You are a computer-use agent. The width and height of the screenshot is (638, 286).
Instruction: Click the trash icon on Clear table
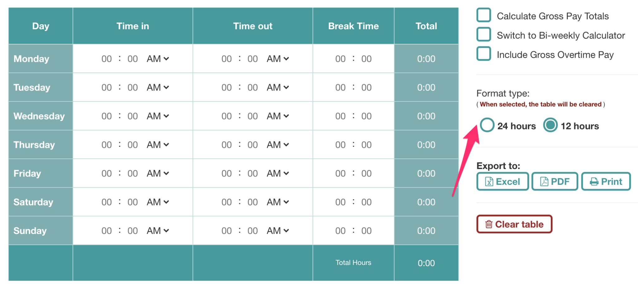[488, 224]
